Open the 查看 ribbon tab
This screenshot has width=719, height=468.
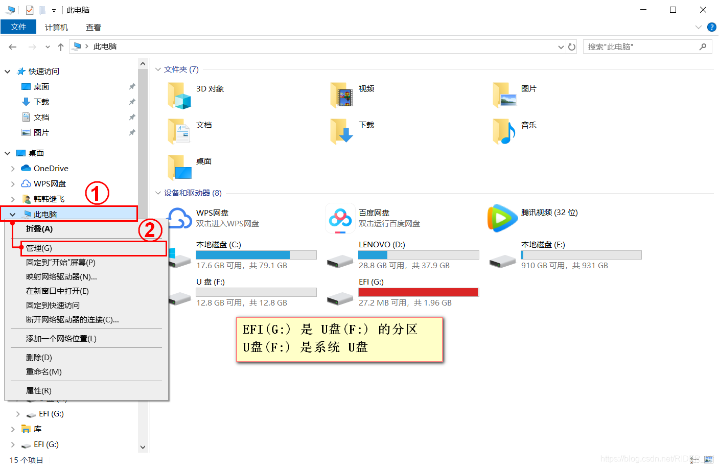pyautogui.click(x=94, y=27)
